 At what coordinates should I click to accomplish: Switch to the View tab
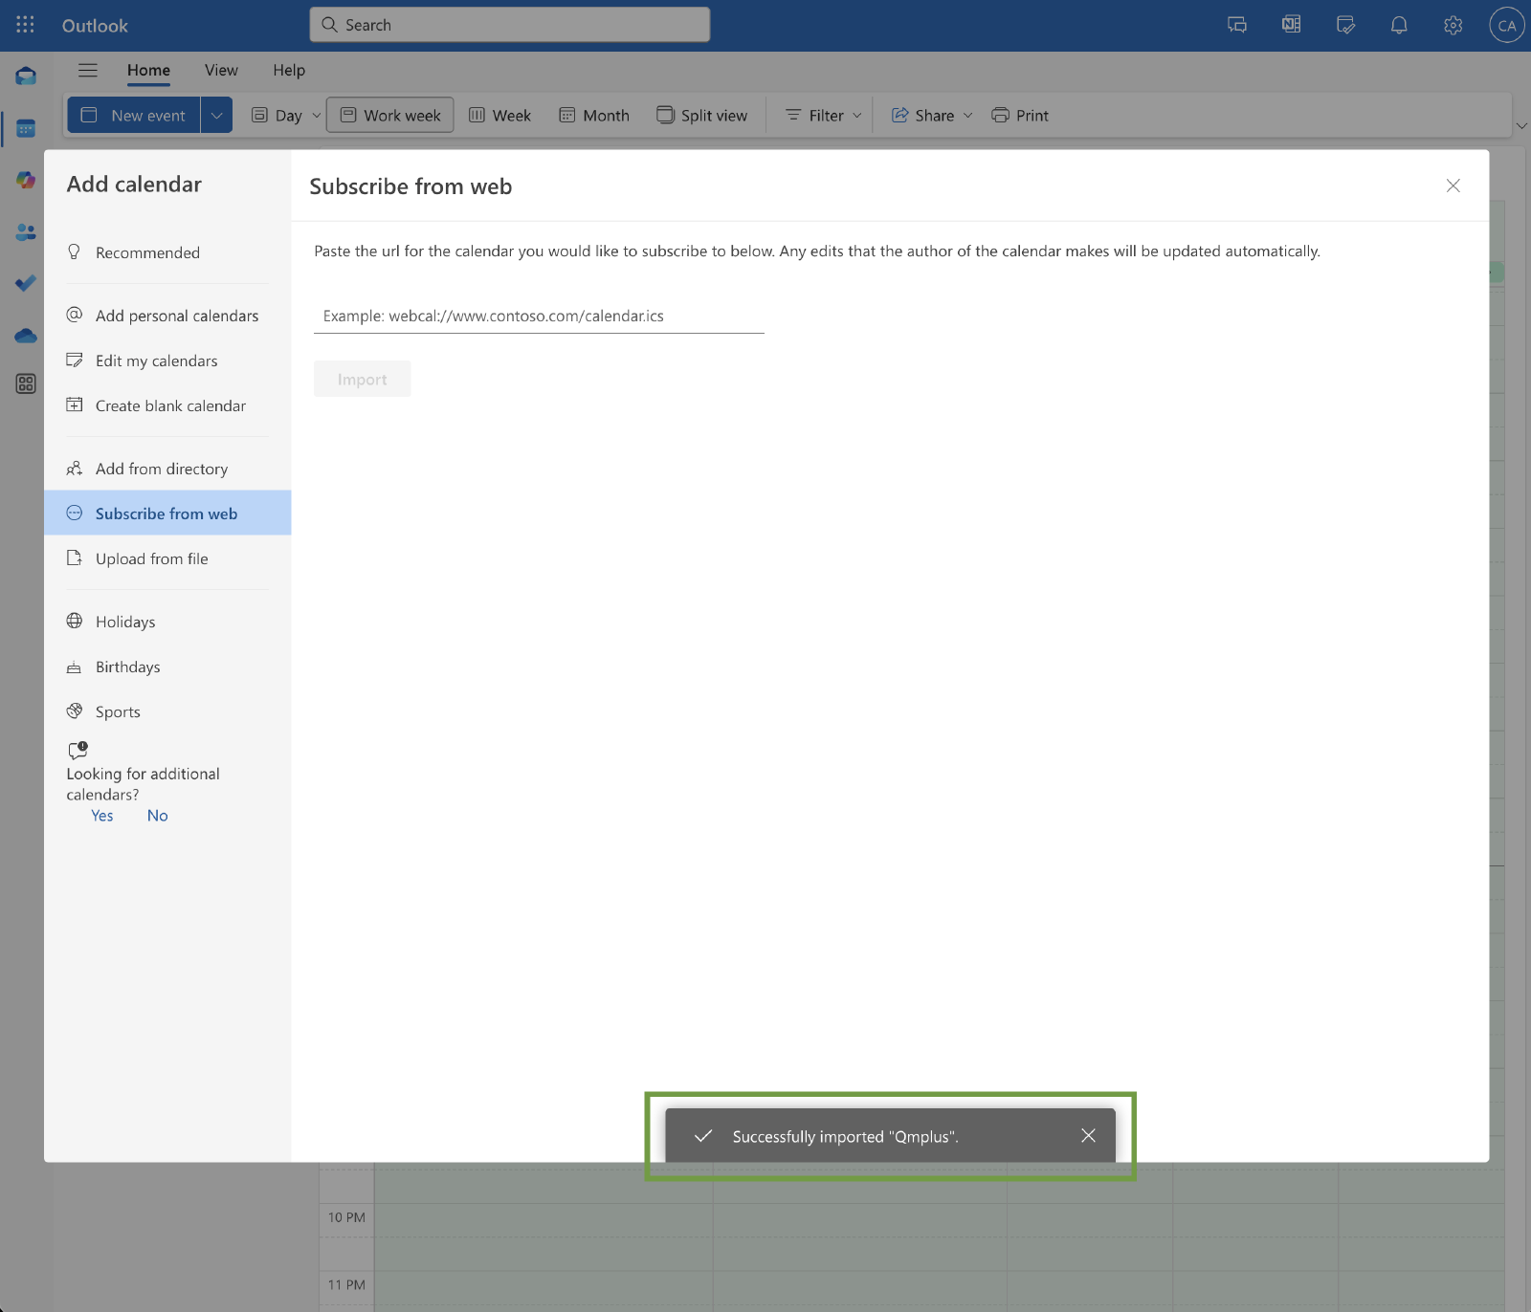[221, 70]
